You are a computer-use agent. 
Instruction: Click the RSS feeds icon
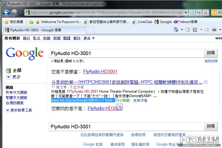[195, 30]
